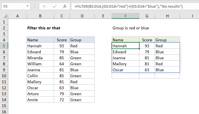199x114 pixels.
Task: Select the Edward cell in column F
Action: click(125, 52)
